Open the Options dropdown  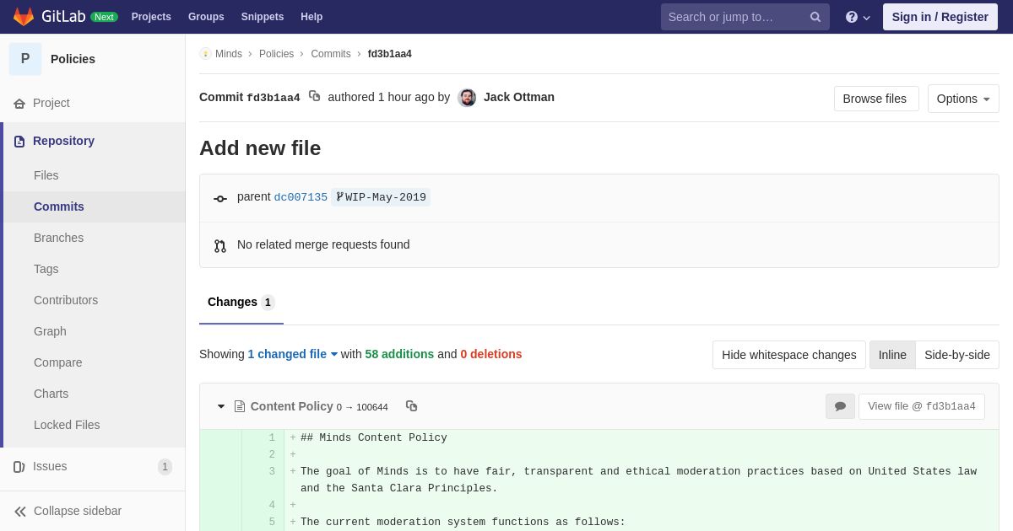pyautogui.click(x=962, y=99)
